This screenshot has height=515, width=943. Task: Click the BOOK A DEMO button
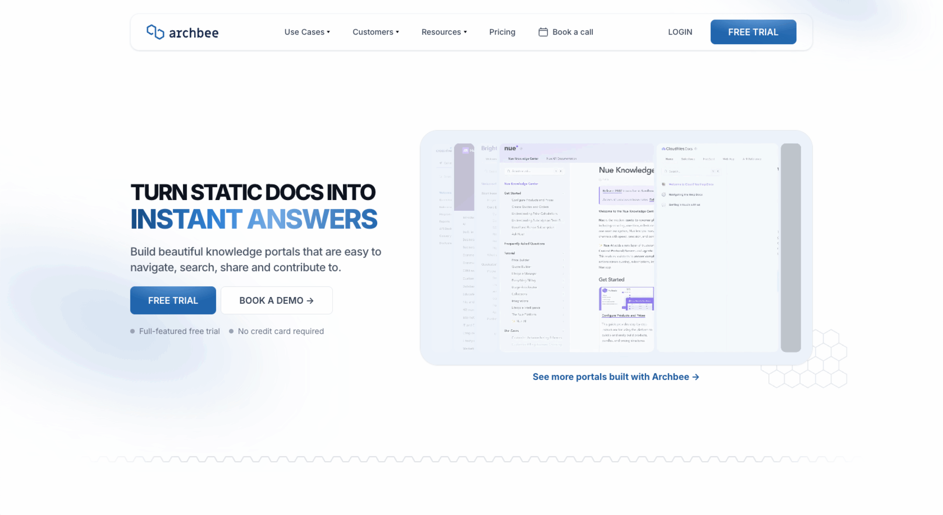click(x=276, y=301)
